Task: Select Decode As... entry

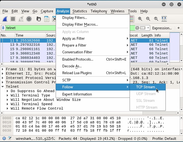Action: [93, 66]
